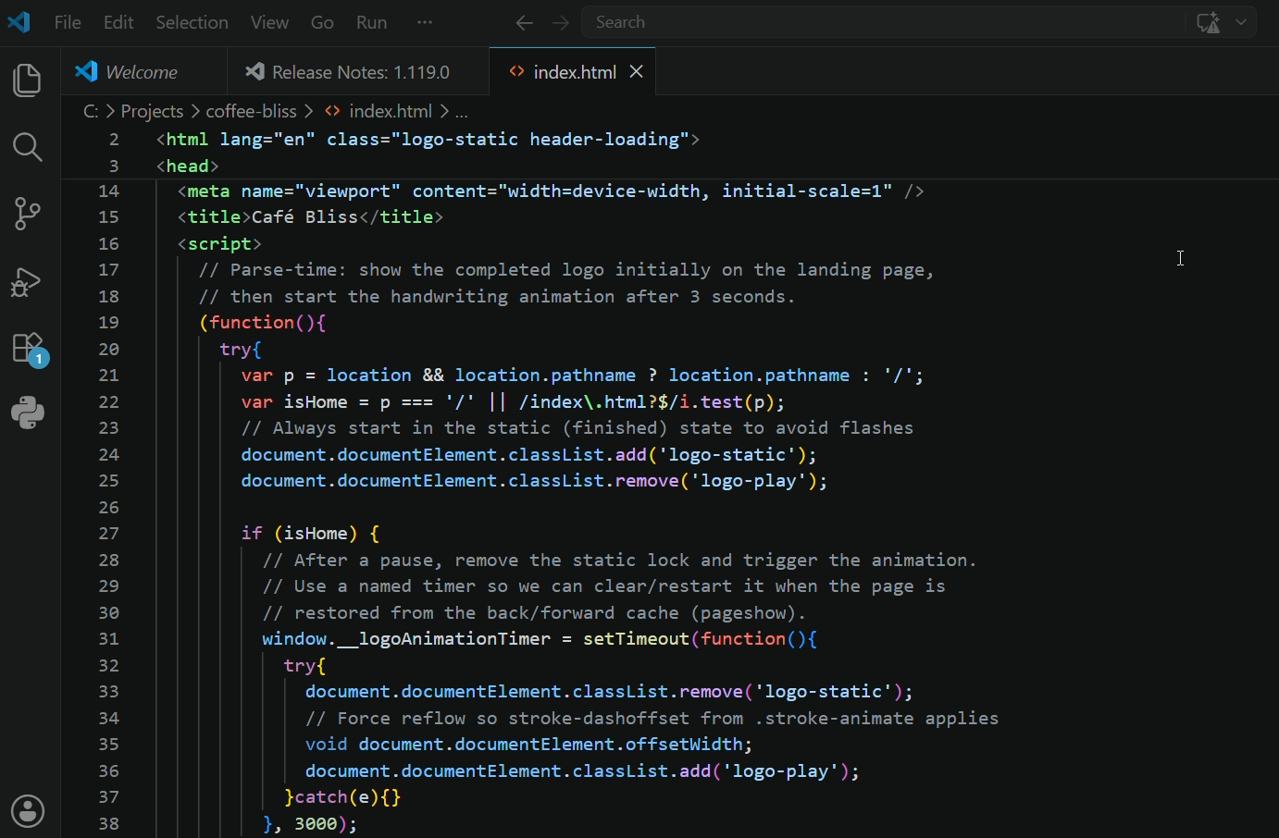
Task: Open the Copilot chat icon in title bar
Action: 1208,22
